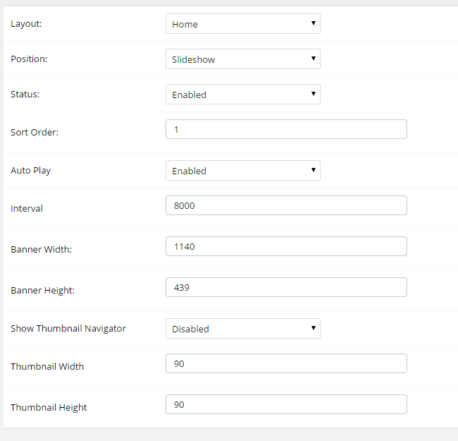Click the Thumbnail Width input field
Image resolution: width=458 pixels, height=441 pixels.
286,363
